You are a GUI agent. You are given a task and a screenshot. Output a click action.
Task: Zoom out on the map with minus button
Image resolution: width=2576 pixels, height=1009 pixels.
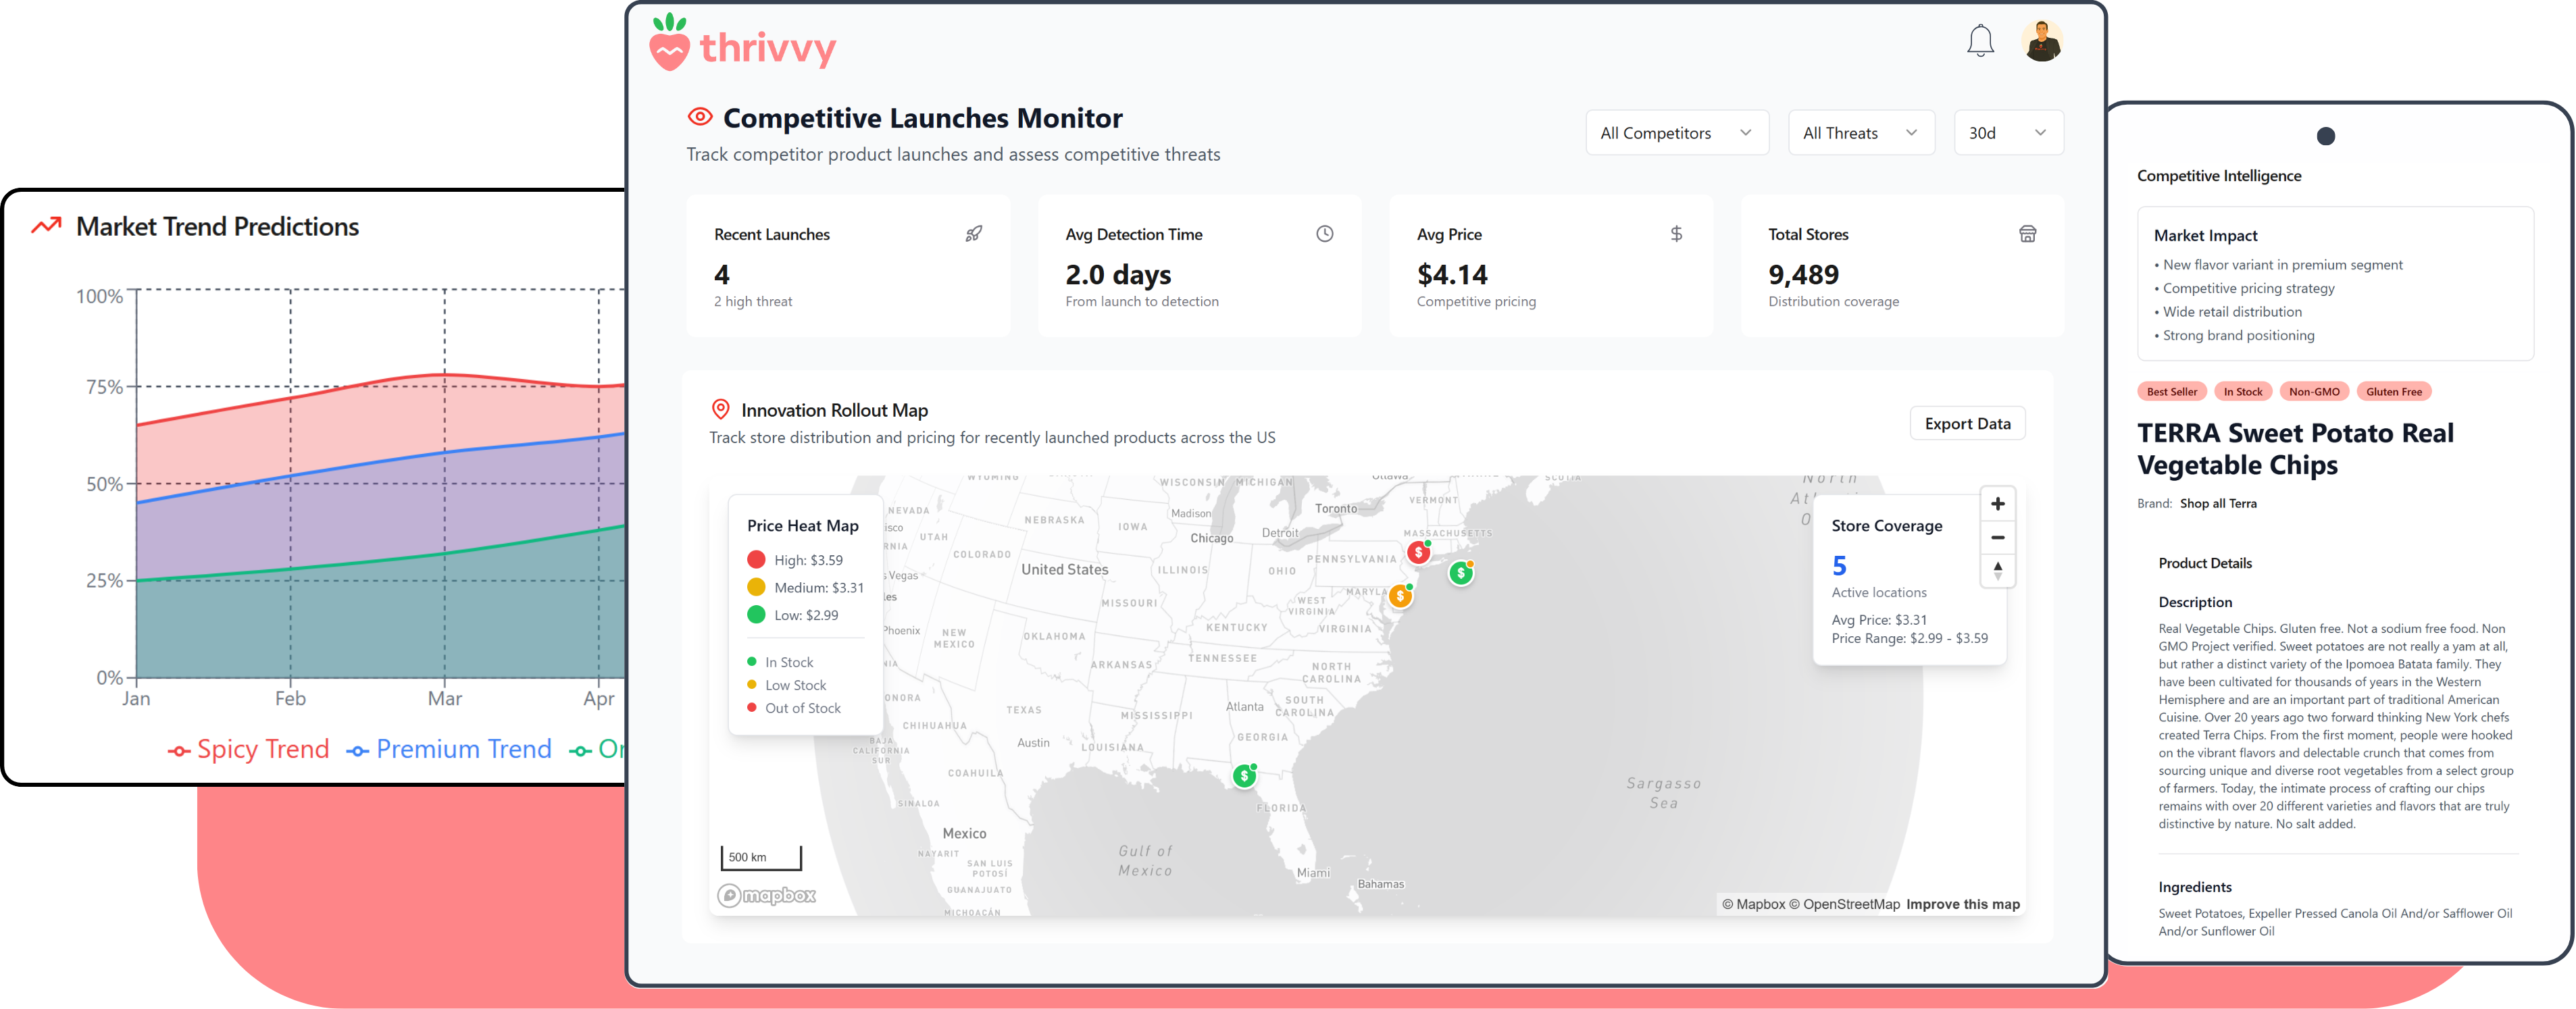(x=1997, y=538)
